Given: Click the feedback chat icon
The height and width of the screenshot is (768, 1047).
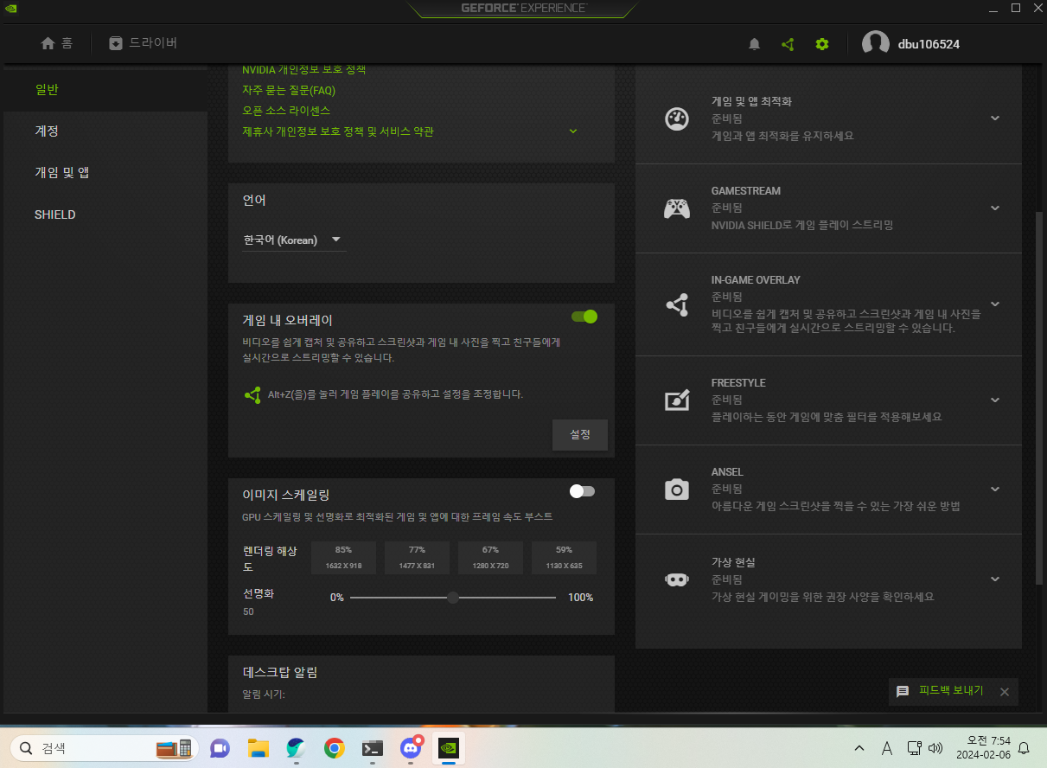Looking at the screenshot, I should click(903, 692).
